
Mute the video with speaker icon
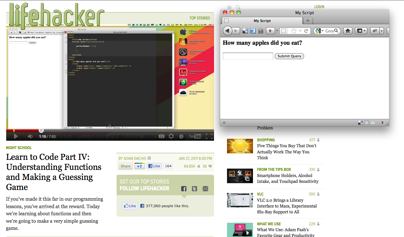tap(30, 136)
